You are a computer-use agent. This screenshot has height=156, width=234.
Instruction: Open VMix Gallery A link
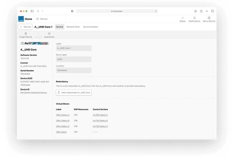(63, 115)
